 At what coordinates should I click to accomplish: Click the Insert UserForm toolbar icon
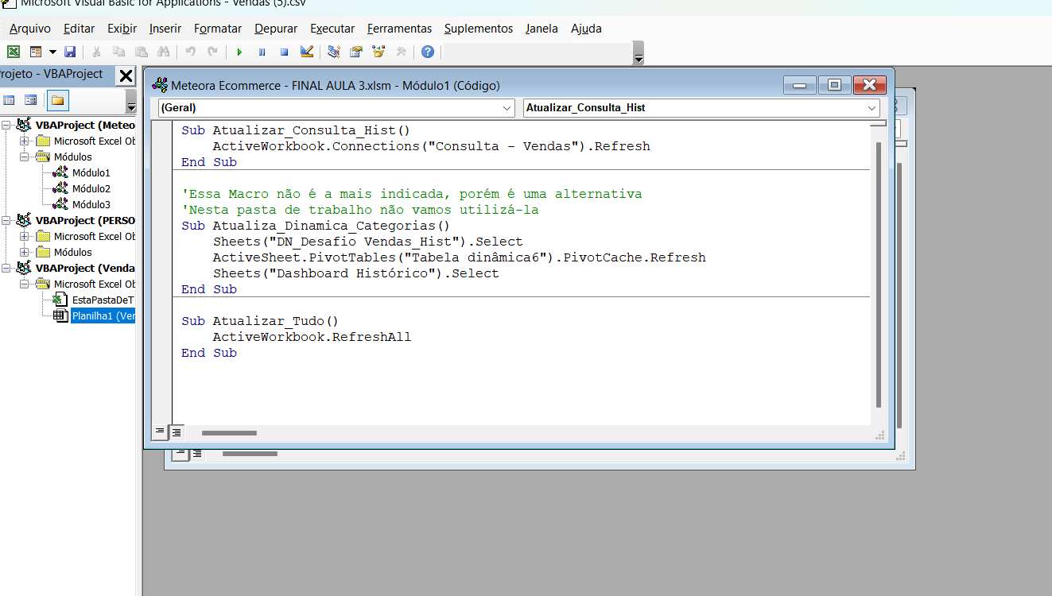pyautogui.click(x=36, y=52)
